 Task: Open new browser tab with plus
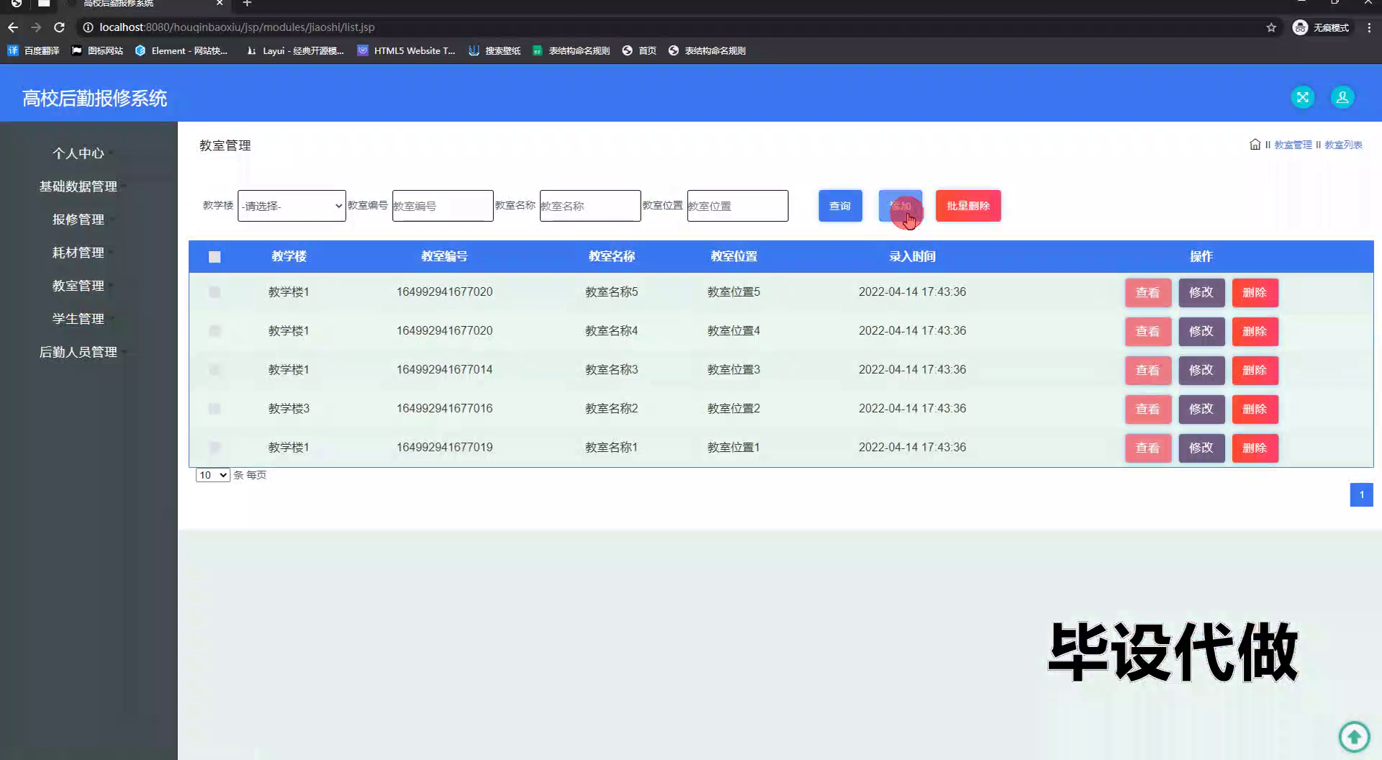pyautogui.click(x=247, y=4)
